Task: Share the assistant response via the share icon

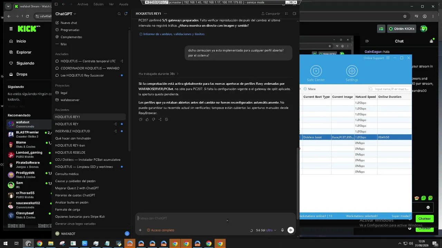Action: pyautogui.click(x=160, y=120)
